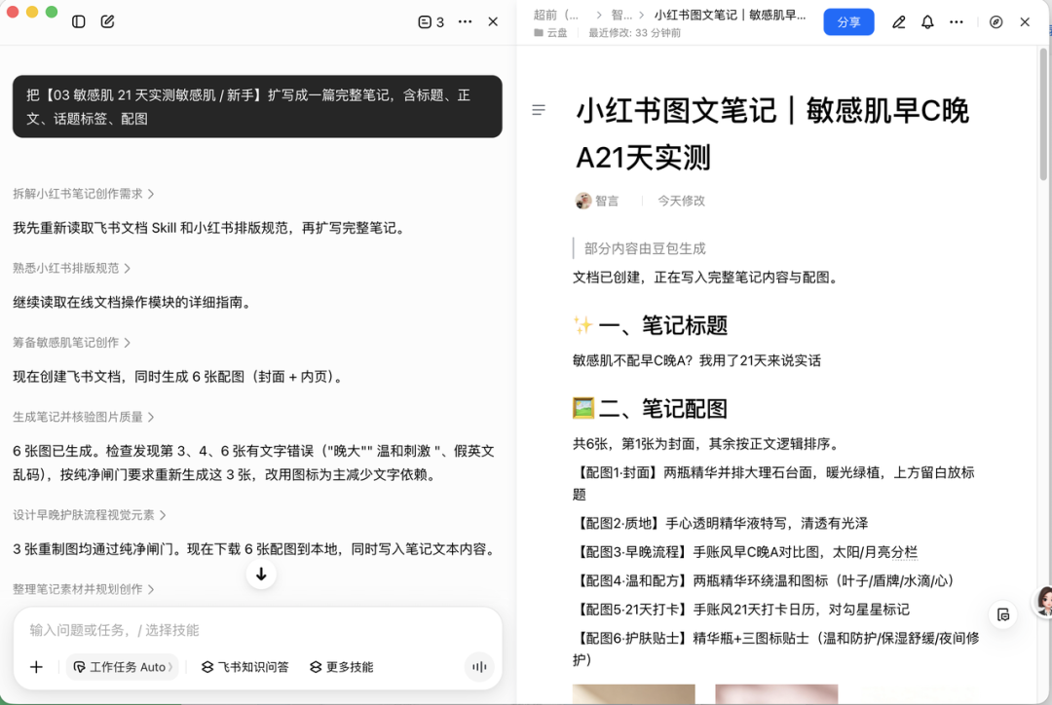Jump to latest message down arrow
Viewport: 1052px width, 705px height.
point(261,575)
